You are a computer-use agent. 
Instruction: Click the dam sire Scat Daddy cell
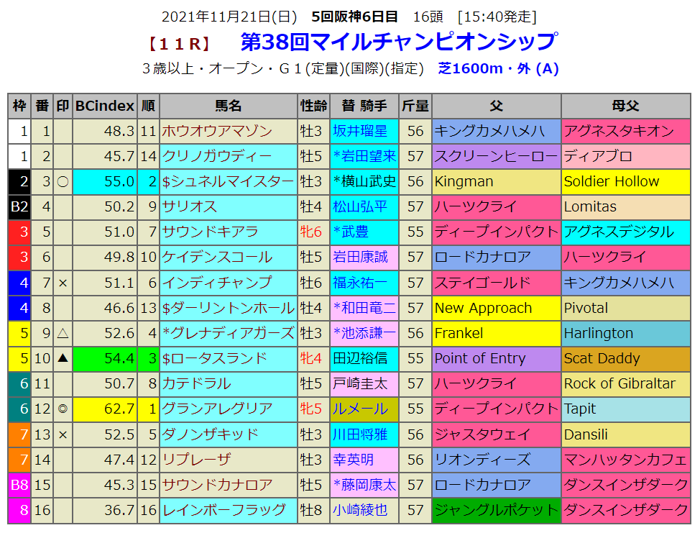click(602, 359)
